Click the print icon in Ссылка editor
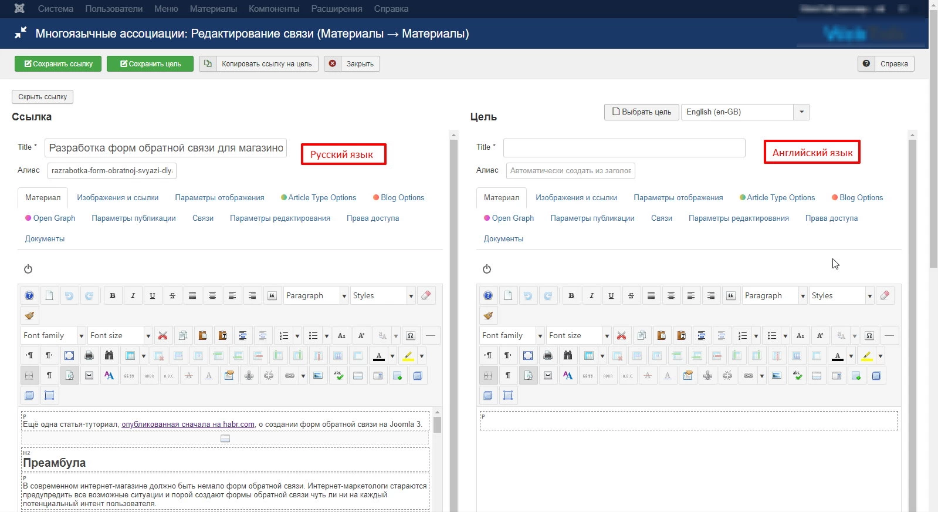The height and width of the screenshot is (512, 938). 89,355
